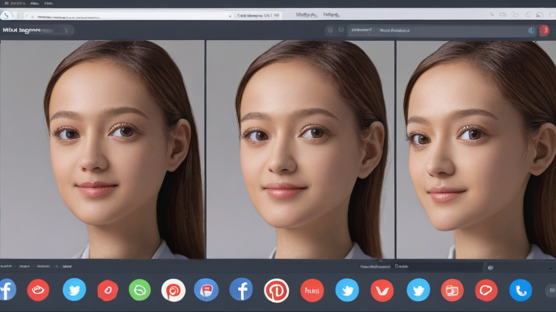Click the red circle icon with white V
This screenshot has width=556, height=312.
382,290
